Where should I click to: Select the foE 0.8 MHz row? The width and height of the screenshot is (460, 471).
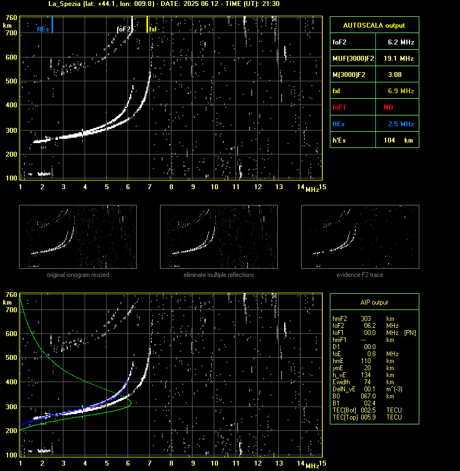[x=365, y=354]
